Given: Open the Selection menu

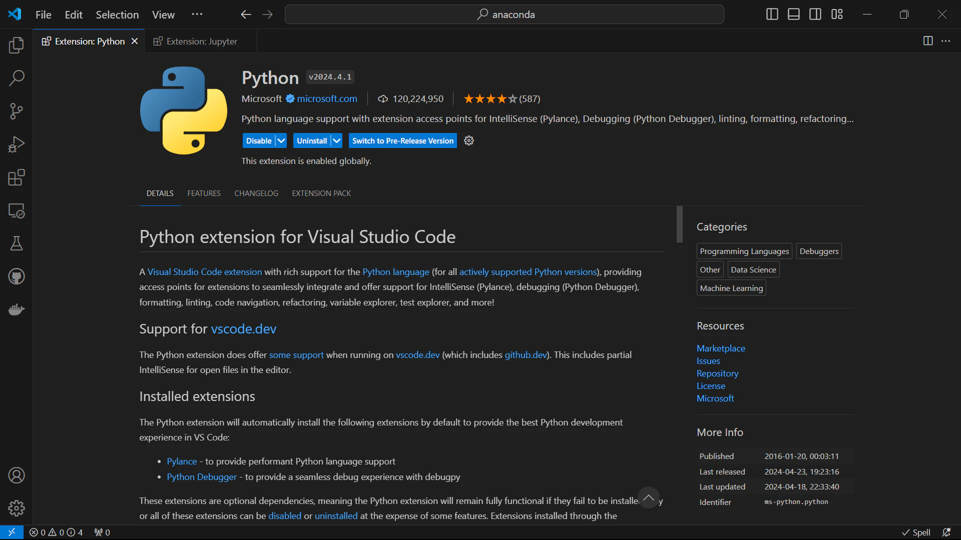Looking at the screenshot, I should [x=117, y=14].
